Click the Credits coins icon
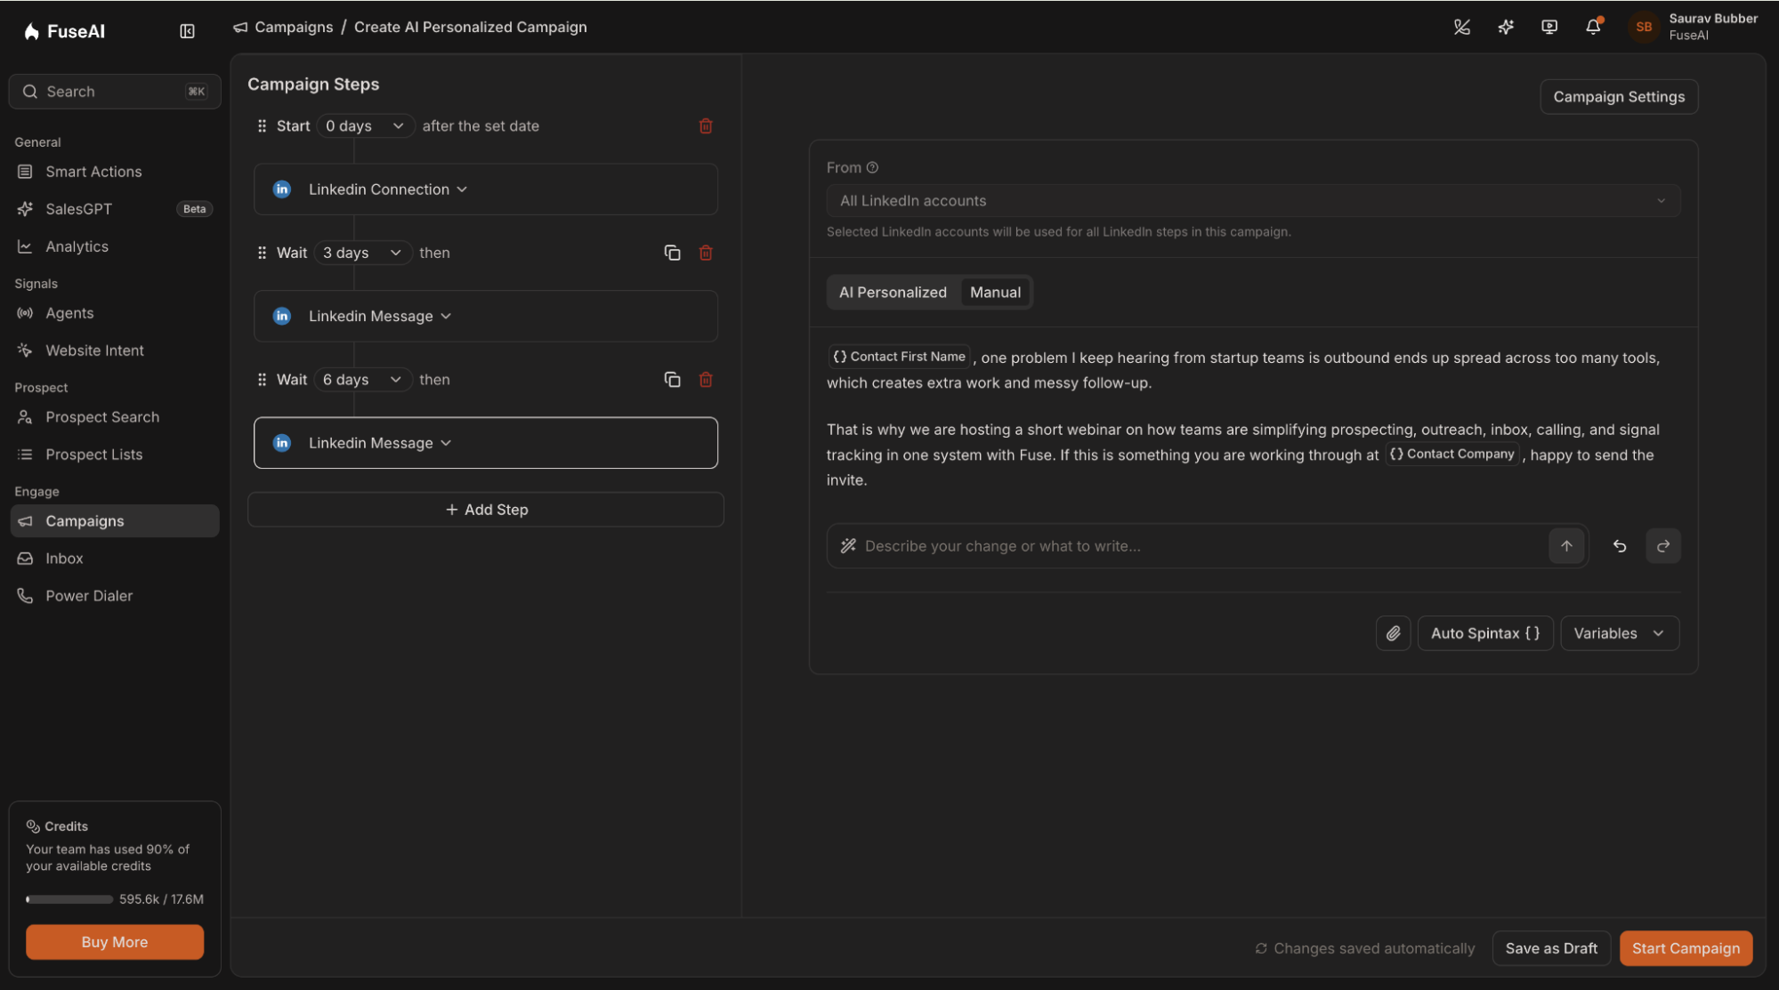 tap(33, 826)
